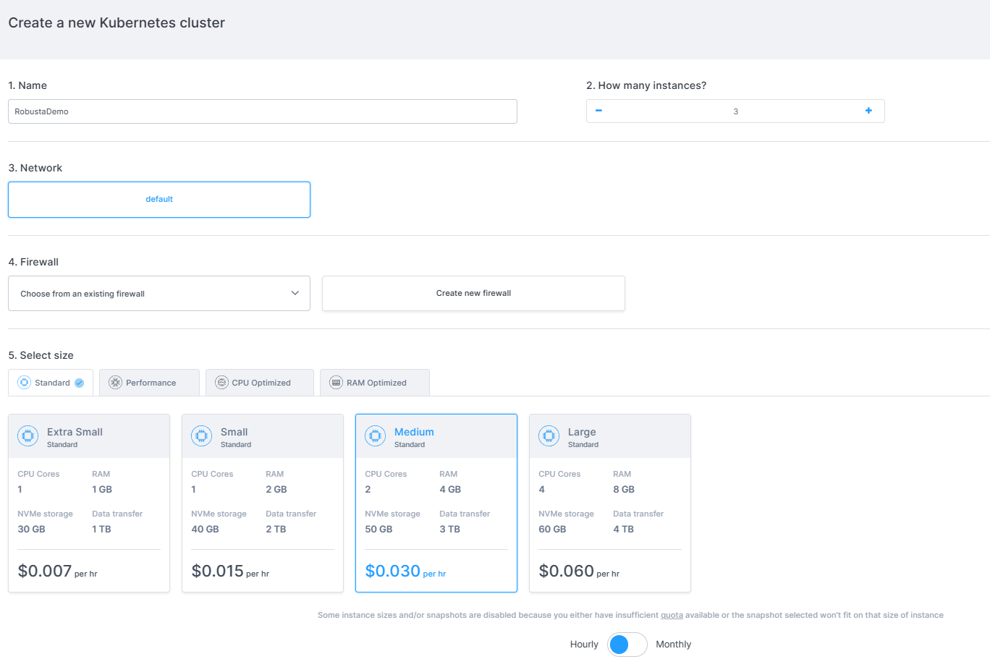Decrease instance count with minus button

(598, 111)
